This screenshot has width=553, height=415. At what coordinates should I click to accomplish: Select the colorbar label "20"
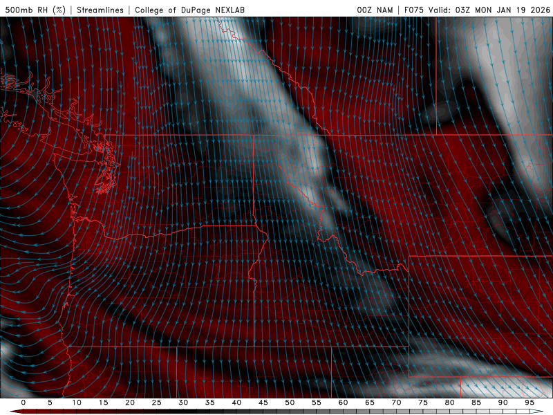[130, 403]
